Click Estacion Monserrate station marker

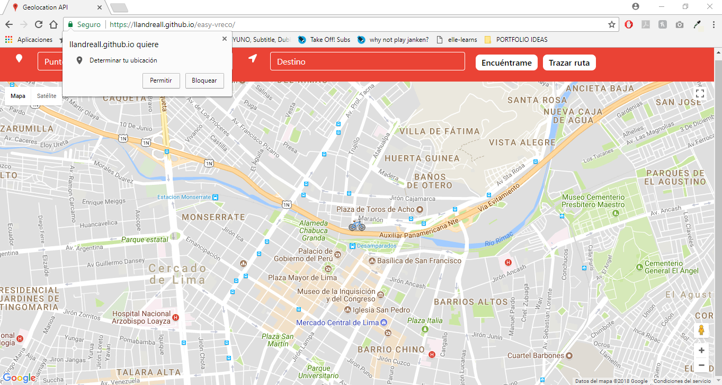point(215,197)
